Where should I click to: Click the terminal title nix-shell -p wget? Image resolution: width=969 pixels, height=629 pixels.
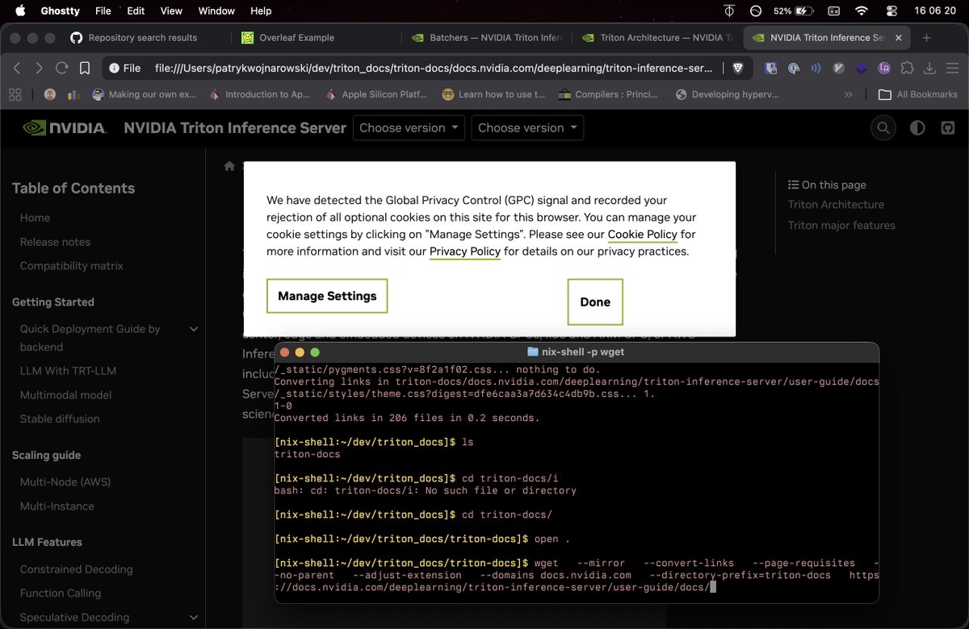(576, 352)
